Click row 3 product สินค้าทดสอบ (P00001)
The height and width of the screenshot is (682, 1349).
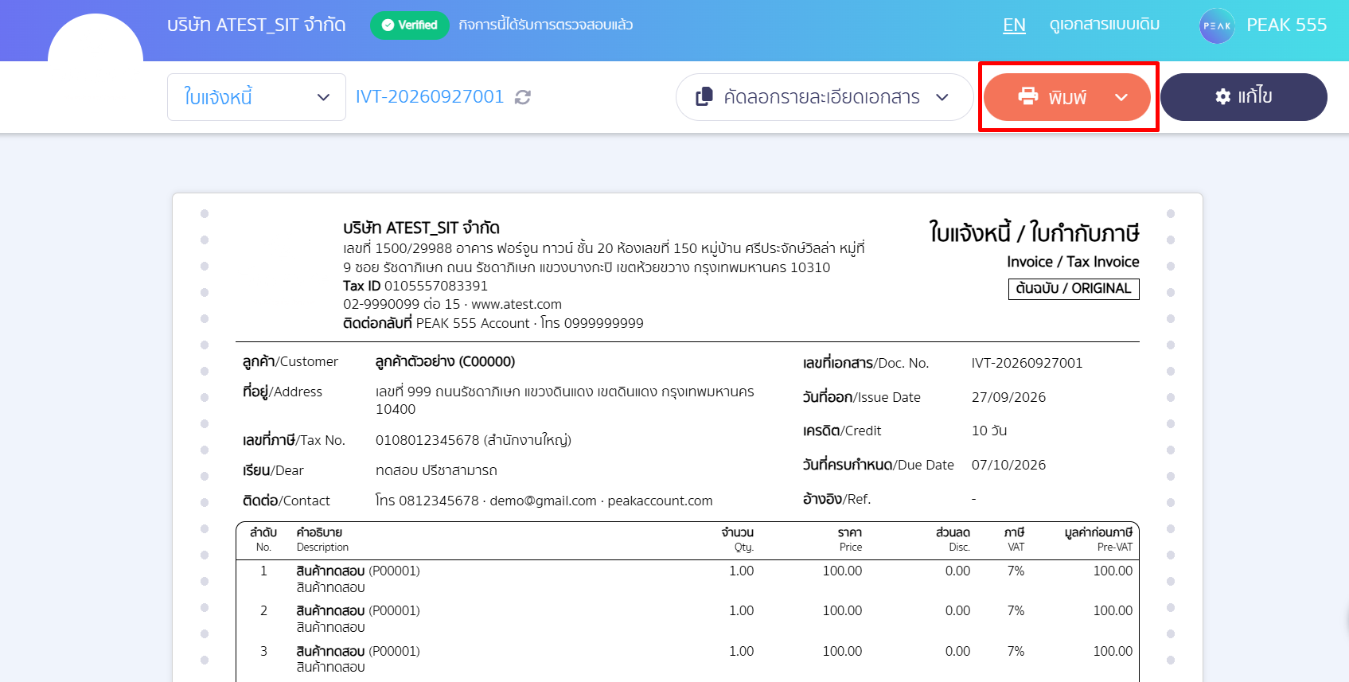pyautogui.click(x=358, y=651)
